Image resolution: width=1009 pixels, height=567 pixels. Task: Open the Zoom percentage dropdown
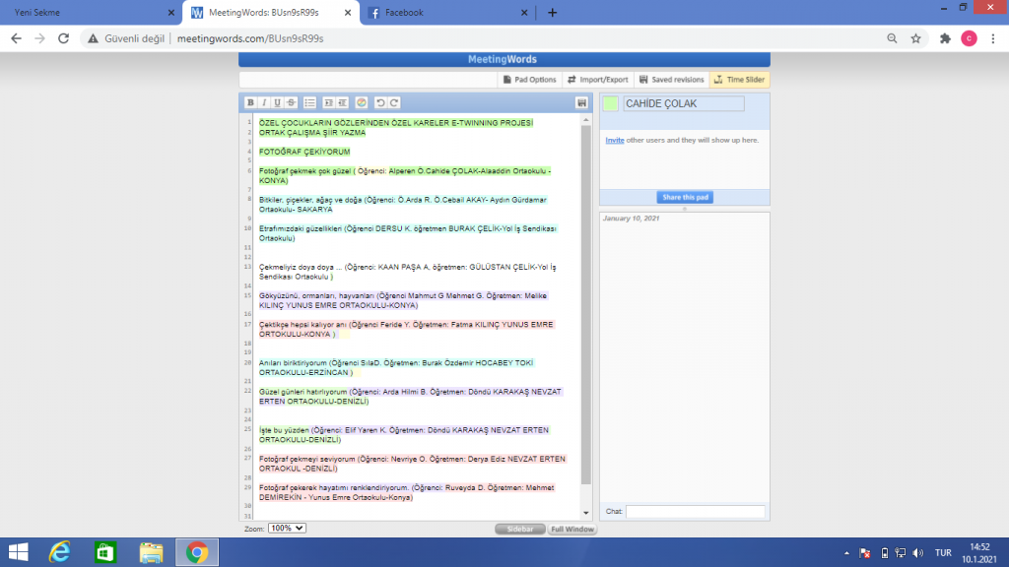[x=287, y=529]
